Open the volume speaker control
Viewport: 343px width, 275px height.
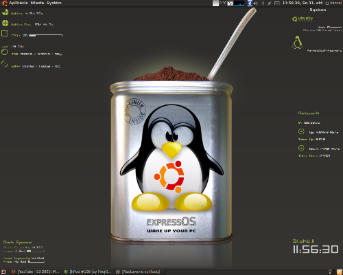256,3
